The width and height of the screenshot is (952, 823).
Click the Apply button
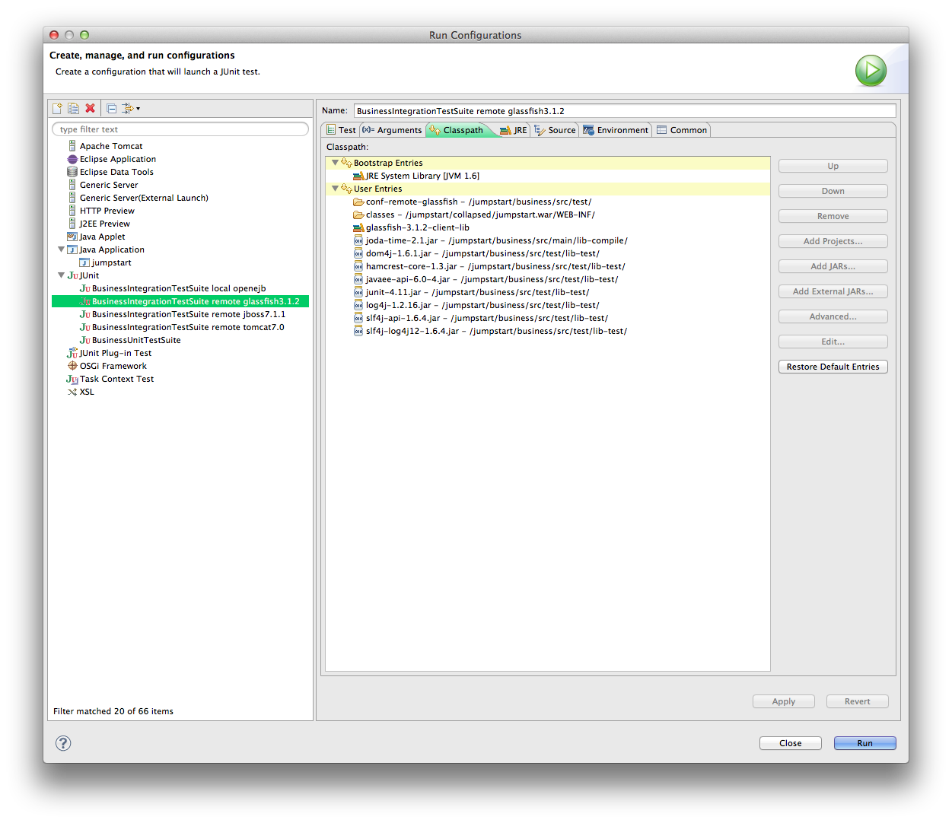tap(784, 701)
